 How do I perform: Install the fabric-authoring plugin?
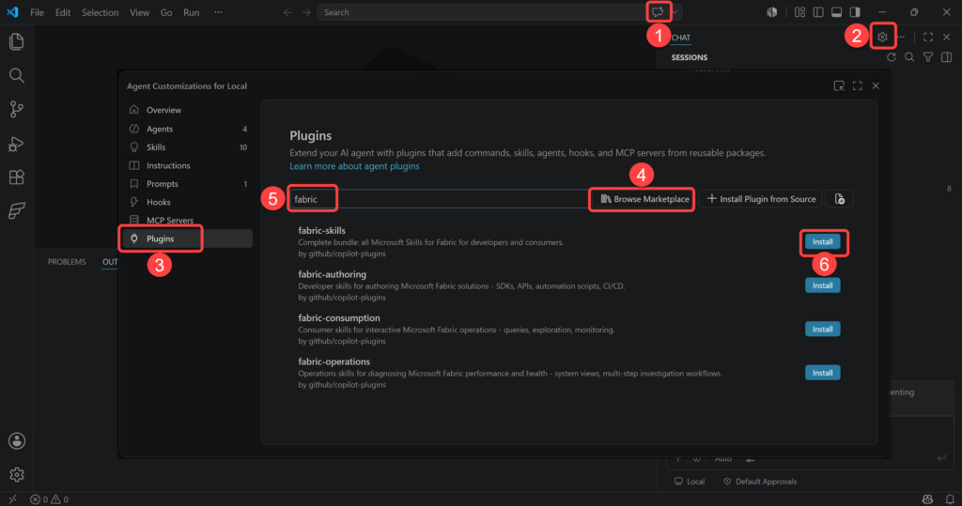[x=823, y=285]
